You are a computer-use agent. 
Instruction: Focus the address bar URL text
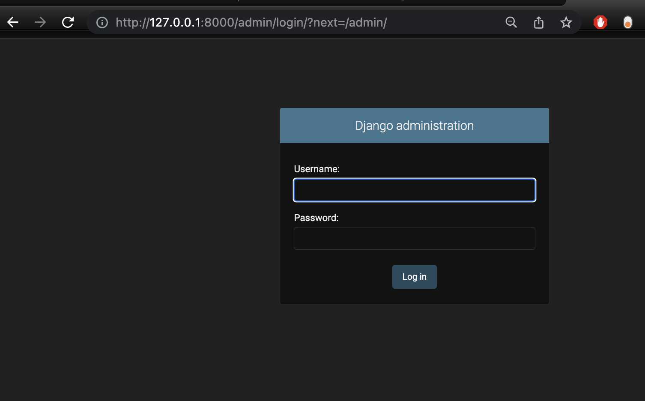click(251, 22)
